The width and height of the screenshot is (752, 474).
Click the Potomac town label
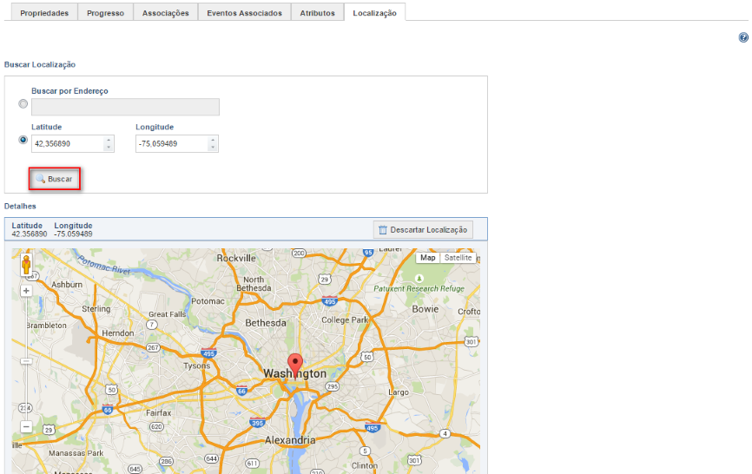(208, 301)
